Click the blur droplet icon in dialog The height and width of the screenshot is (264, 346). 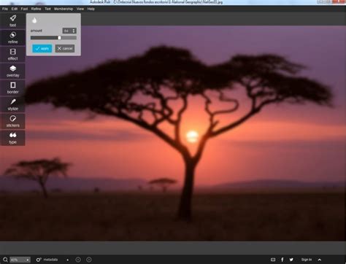[x=34, y=20]
